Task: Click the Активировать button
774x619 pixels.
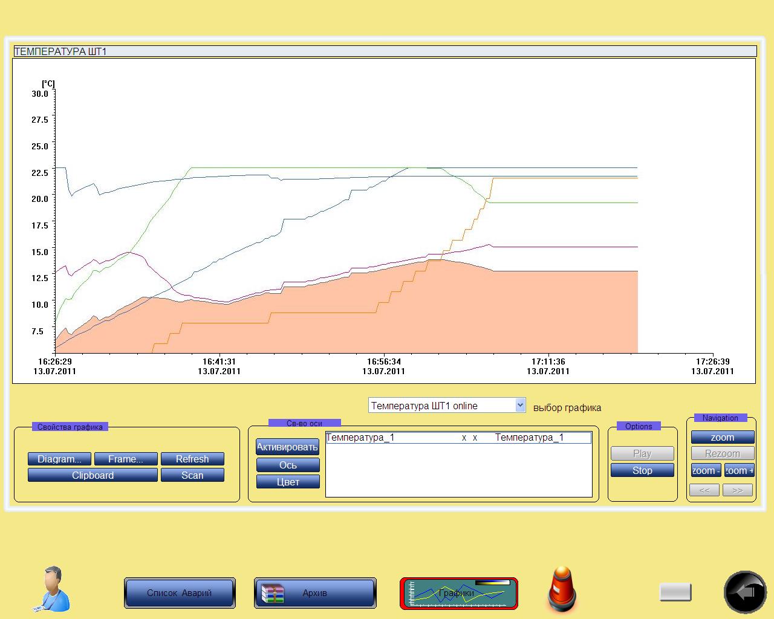Action: point(287,447)
